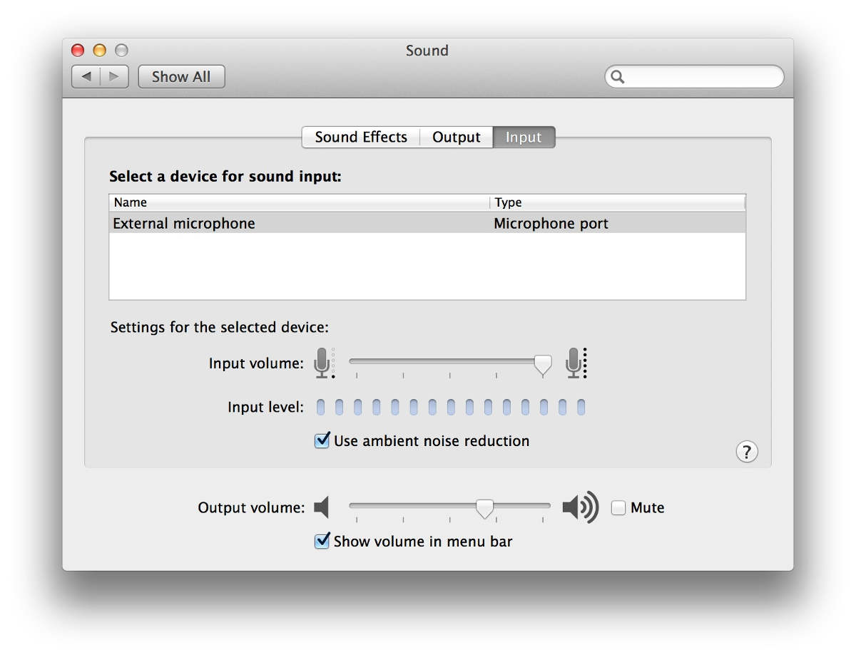Open help with the question mark button
The height and width of the screenshot is (657, 856).
[746, 452]
